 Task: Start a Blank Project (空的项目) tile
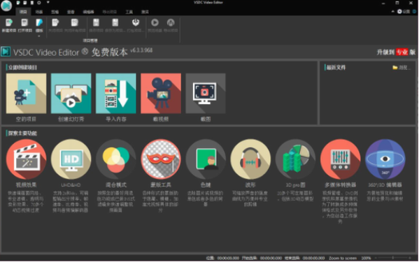(x=26, y=94)
